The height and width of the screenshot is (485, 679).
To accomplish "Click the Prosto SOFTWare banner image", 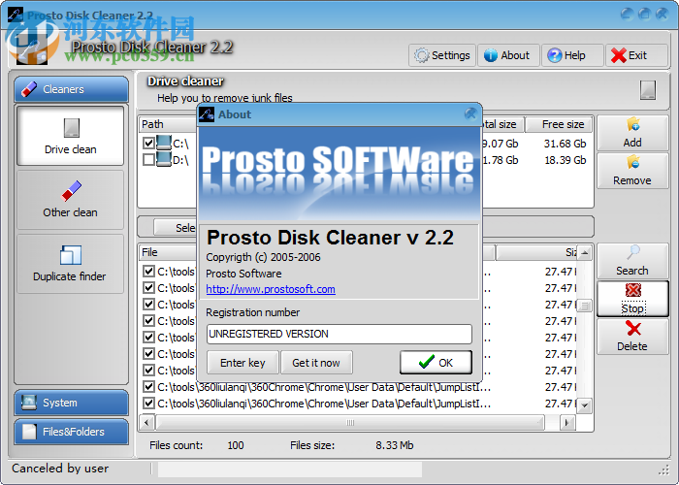I will coord(339,174).
